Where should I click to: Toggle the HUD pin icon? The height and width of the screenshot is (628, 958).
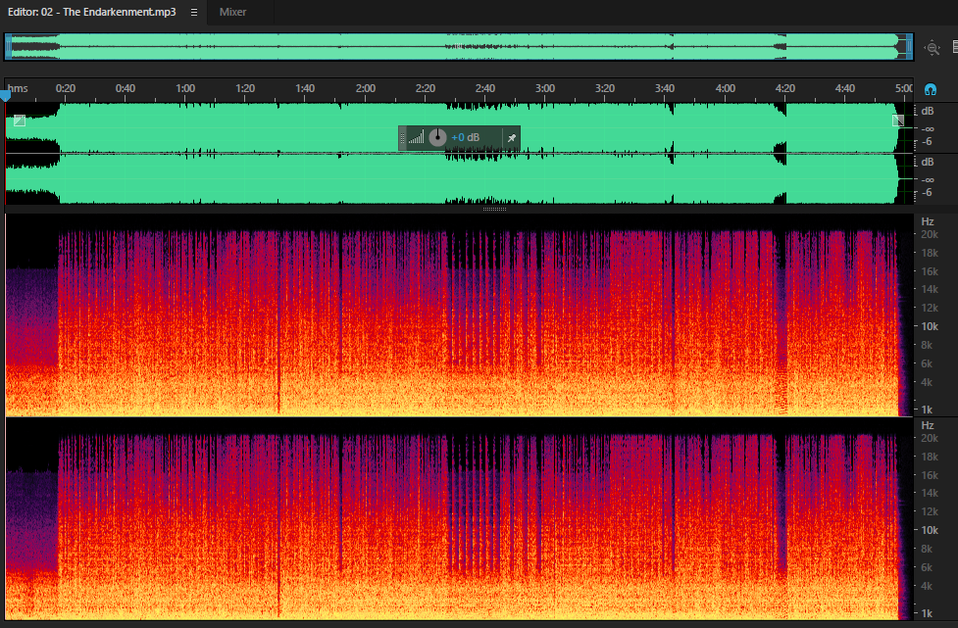coord(512,138)
